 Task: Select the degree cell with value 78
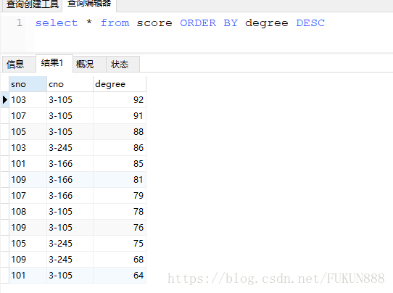[120, 212]
